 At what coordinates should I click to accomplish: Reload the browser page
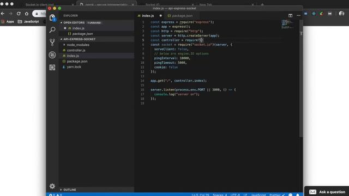(x=19, y=14)
